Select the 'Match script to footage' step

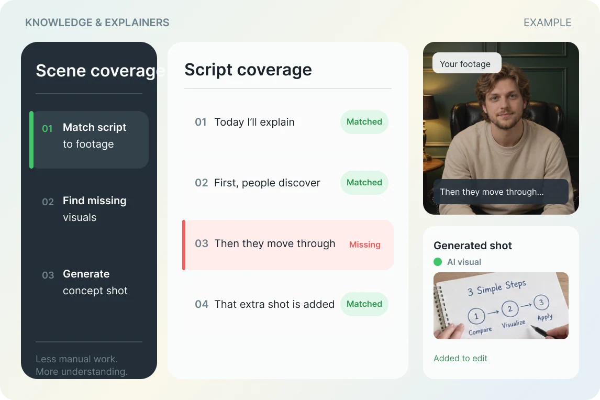[89, 140]
